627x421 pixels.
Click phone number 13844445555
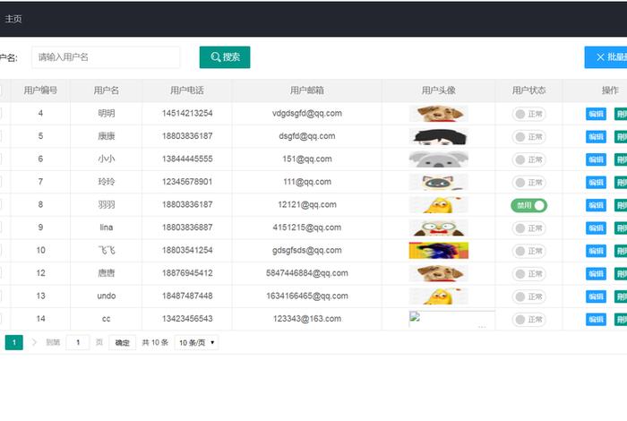[187, 159]
